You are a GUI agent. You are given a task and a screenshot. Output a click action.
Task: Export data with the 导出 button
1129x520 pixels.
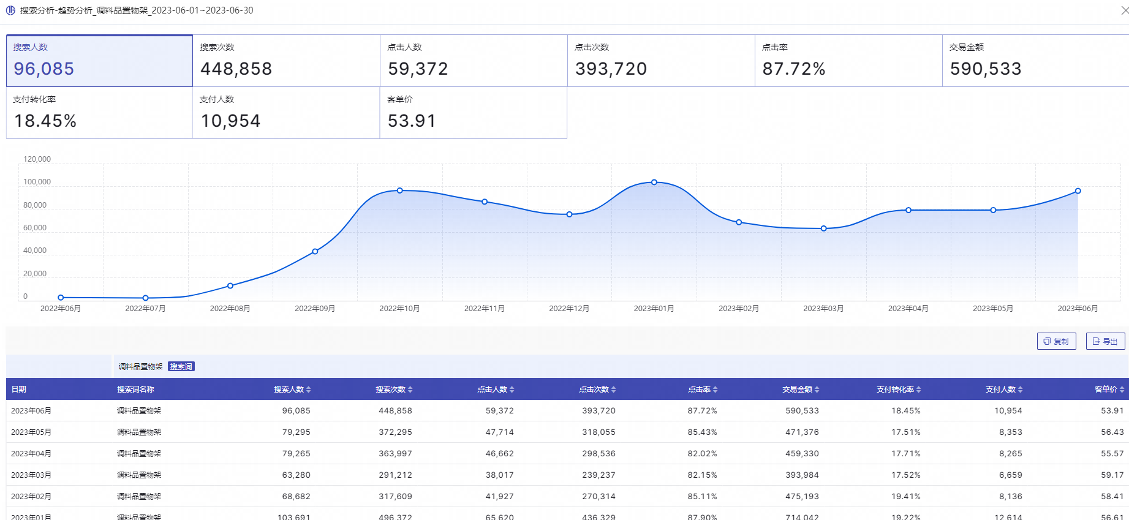1105,341
